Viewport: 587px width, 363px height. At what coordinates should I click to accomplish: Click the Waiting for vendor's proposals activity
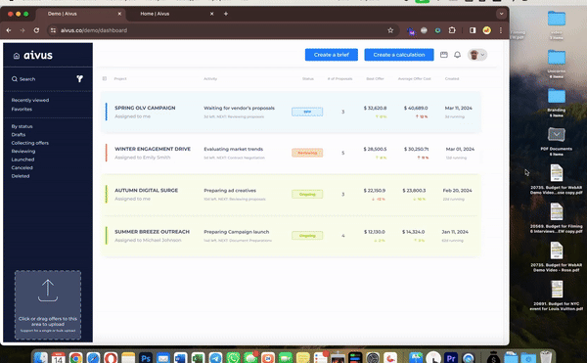pyautogui.click(x=240, y=108)
